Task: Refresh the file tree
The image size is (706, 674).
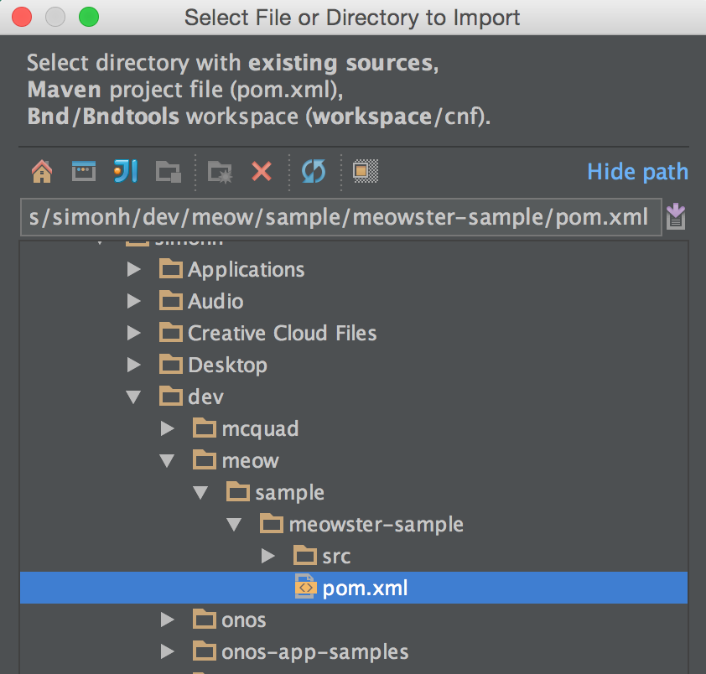Action: pos(313,172)
